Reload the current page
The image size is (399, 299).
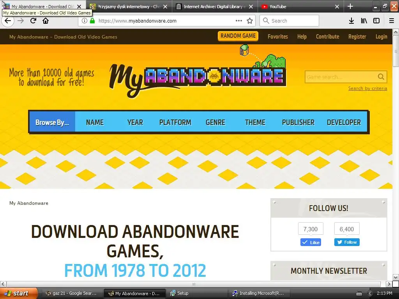pos(33,21)
